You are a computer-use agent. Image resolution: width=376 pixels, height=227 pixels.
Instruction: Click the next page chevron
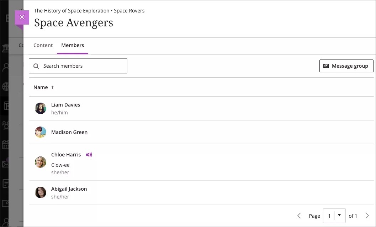367,216
